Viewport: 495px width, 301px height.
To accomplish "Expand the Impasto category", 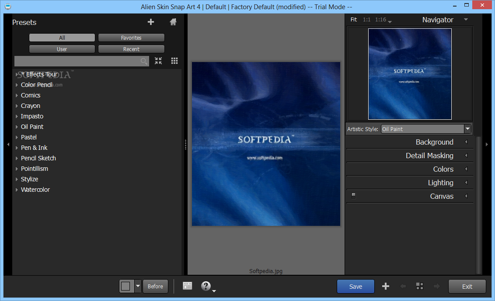I will click(x=17, y=116).
